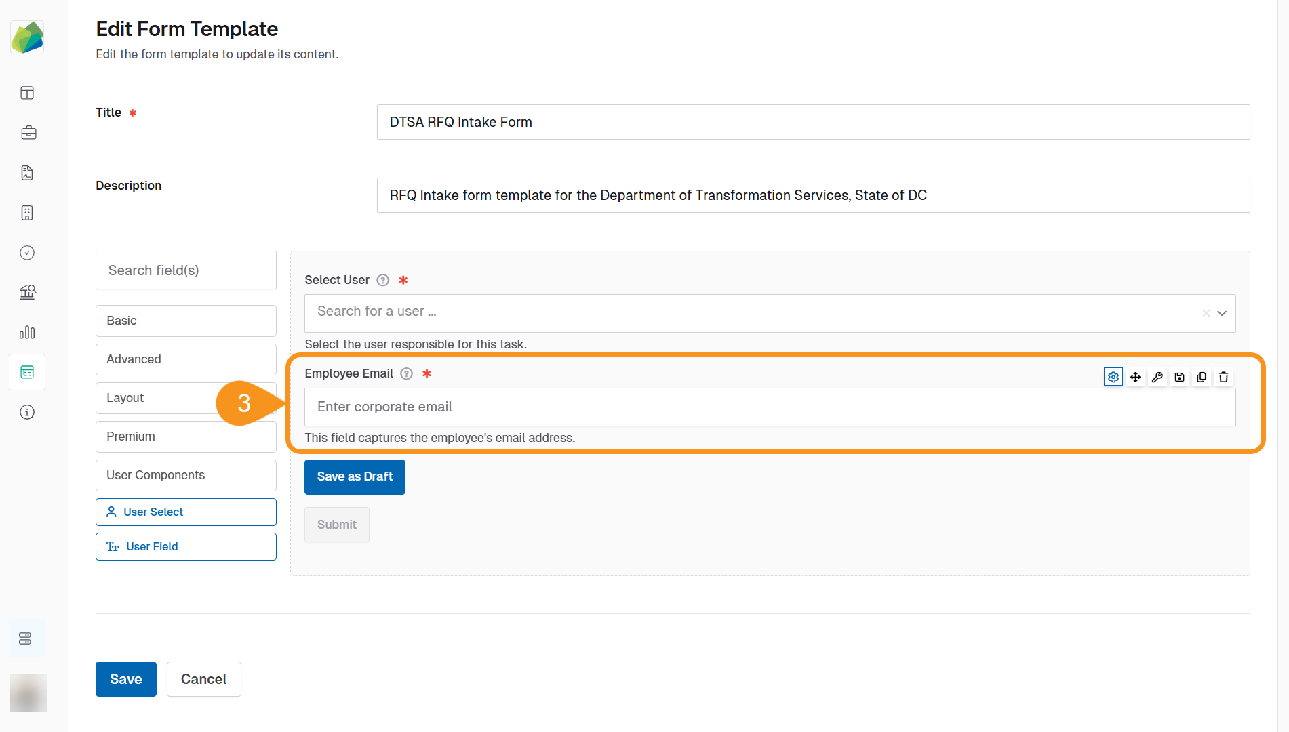Click the info circle icon in sidebar
Screen dimensions: 1289x732
click(x=27, y=412)
